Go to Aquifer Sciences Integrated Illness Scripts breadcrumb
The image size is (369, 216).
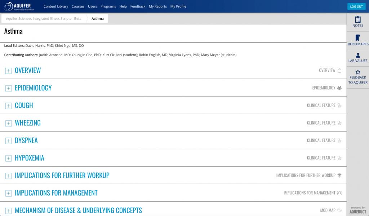click(x=44, y=19)
